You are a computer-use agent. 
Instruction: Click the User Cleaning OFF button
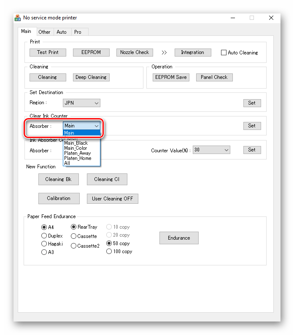(112, 199)
